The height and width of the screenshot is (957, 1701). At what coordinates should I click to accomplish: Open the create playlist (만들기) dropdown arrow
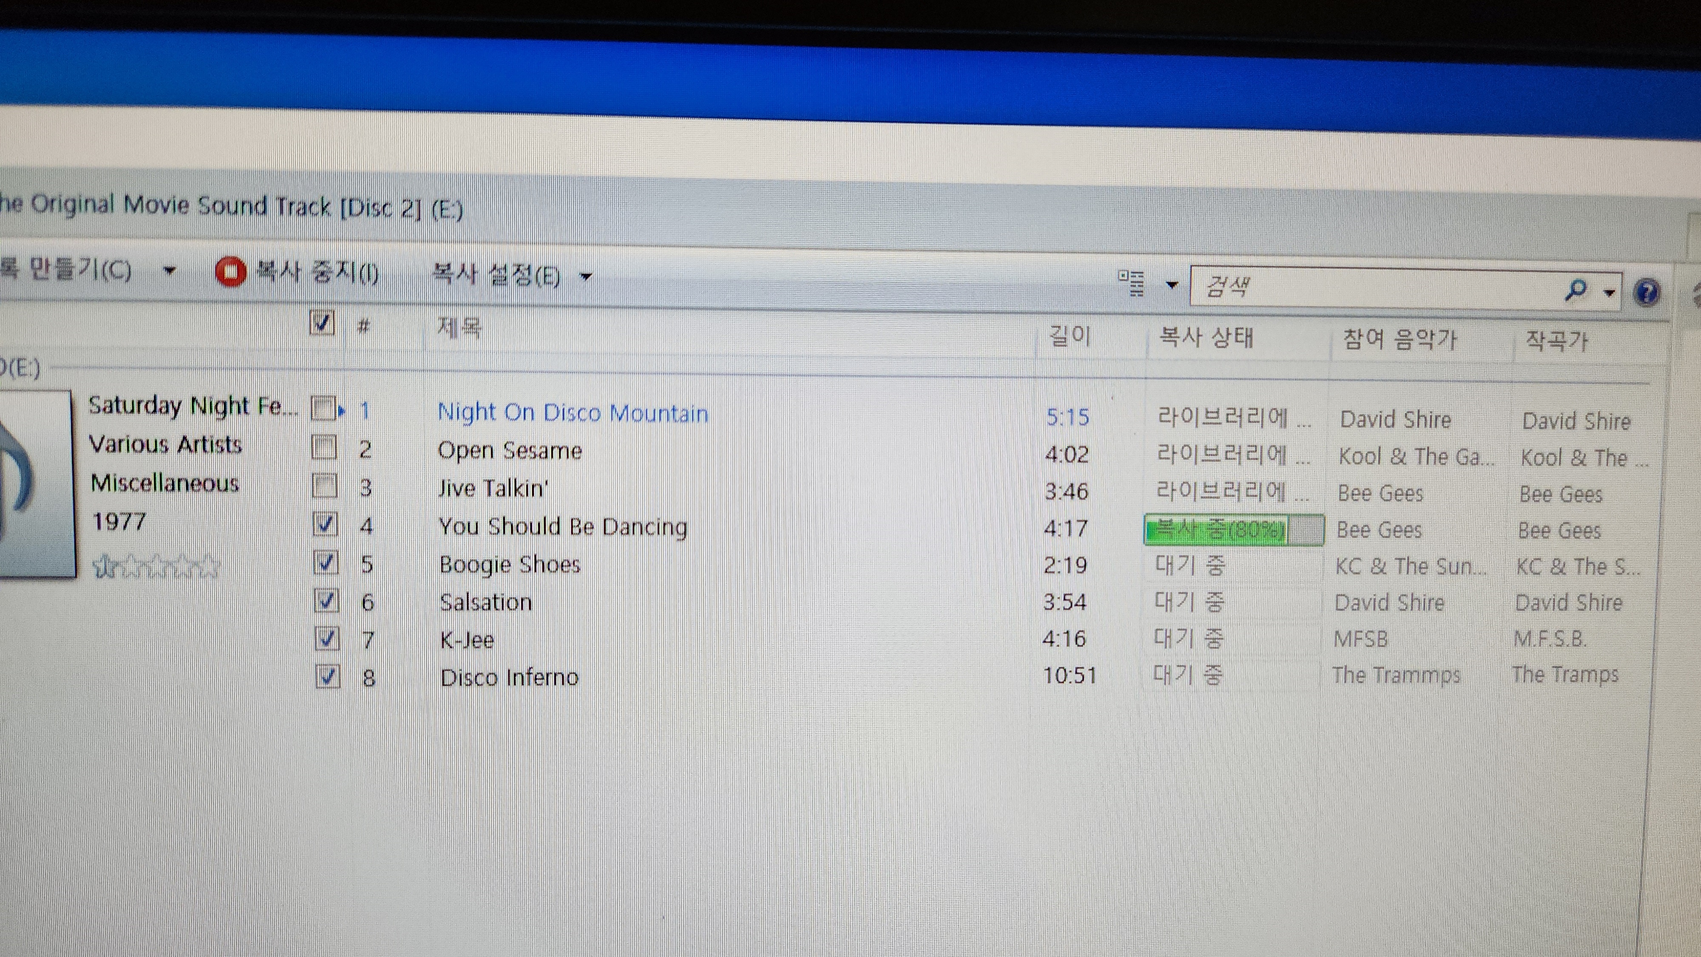click(170, 270)
